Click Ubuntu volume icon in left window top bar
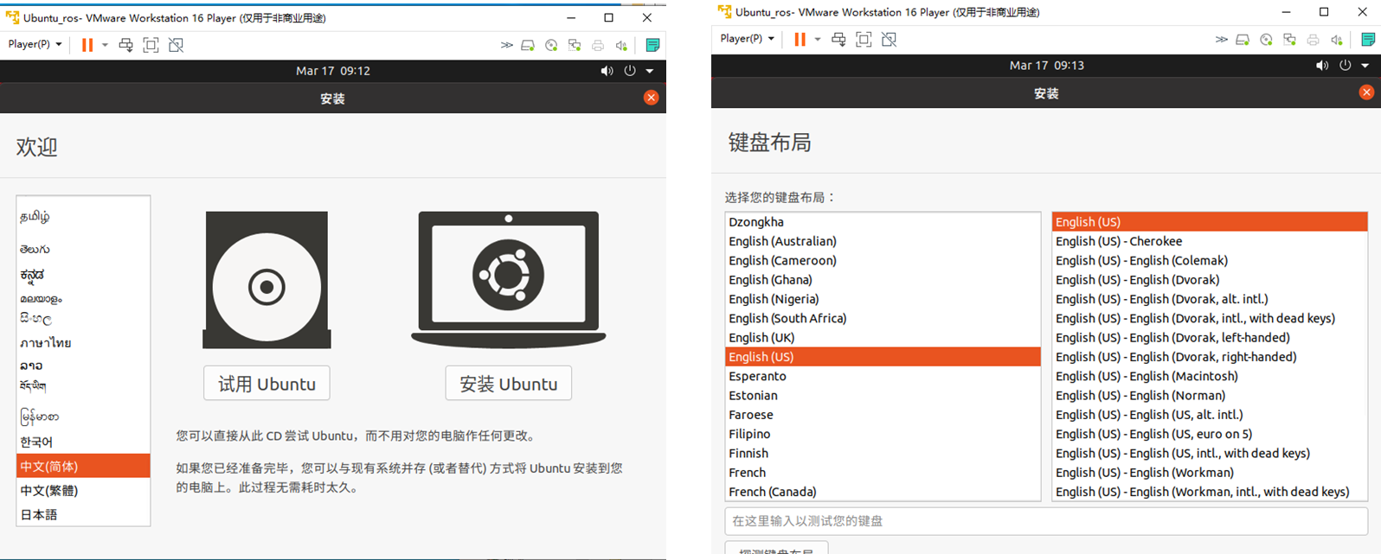This screenshot has height=560, width=1381. tap(607, 71)
